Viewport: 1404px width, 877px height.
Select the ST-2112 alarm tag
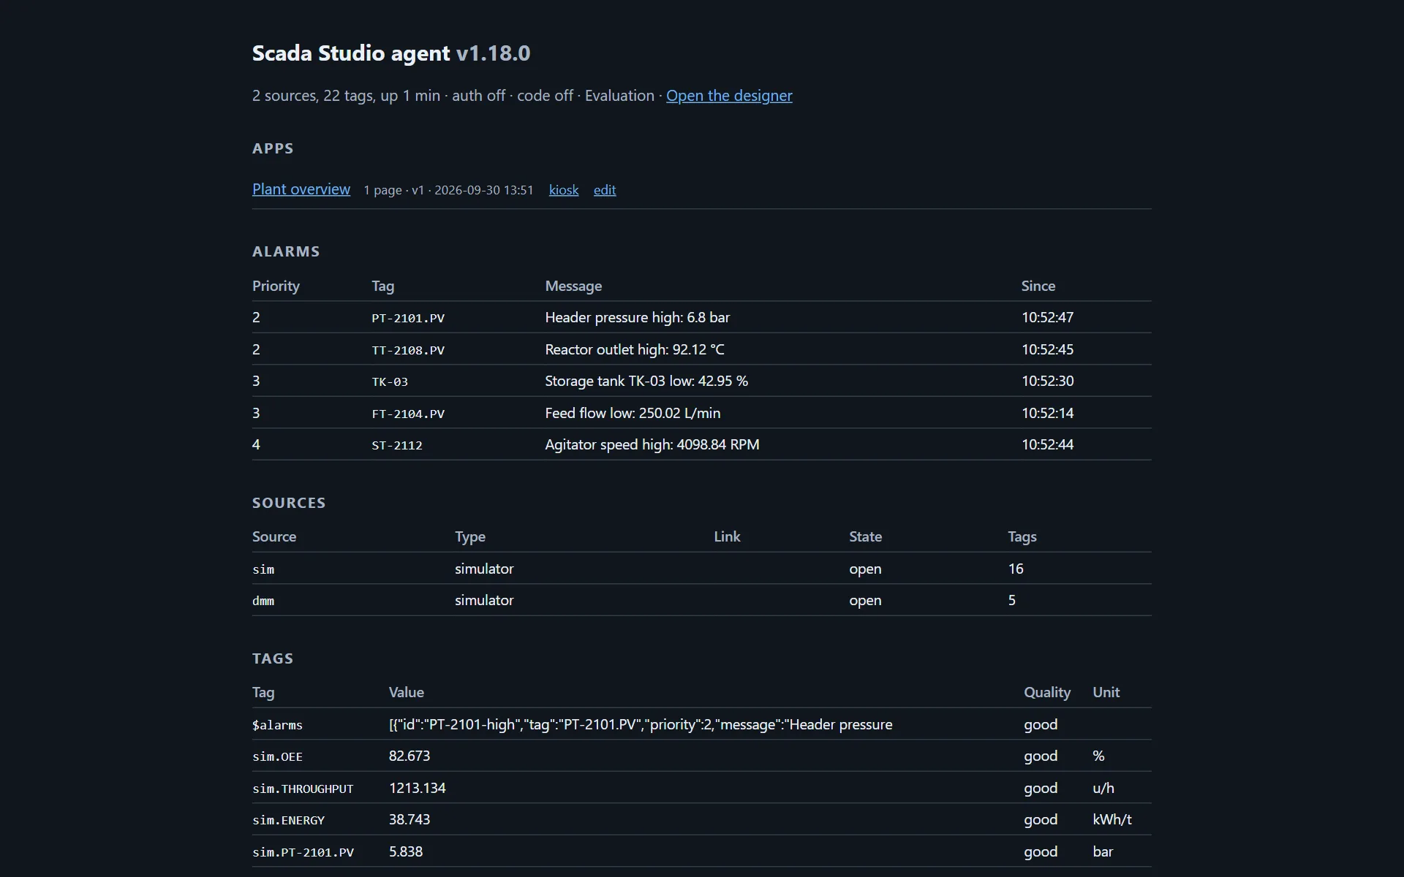tap(397, 445)
